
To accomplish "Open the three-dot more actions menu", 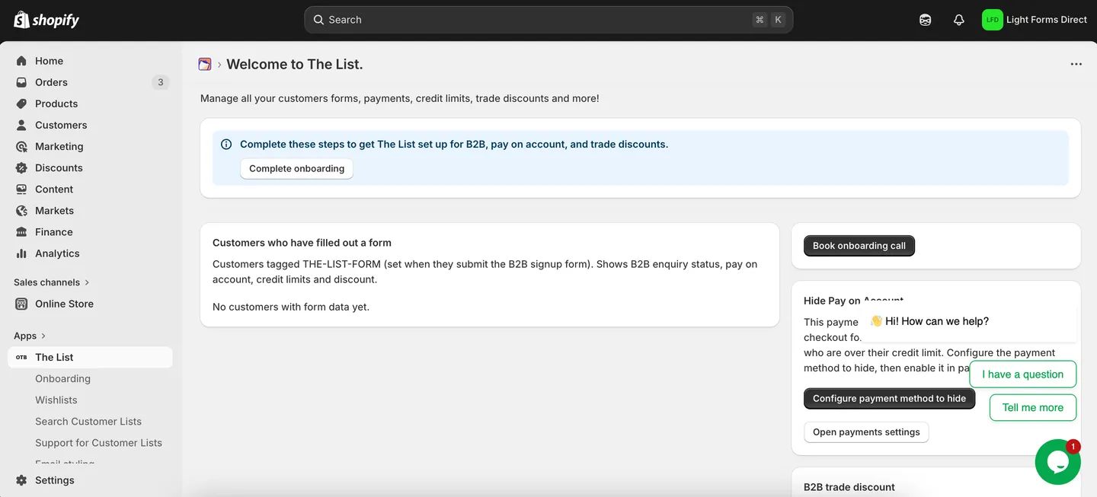I will pos(1076,65).
